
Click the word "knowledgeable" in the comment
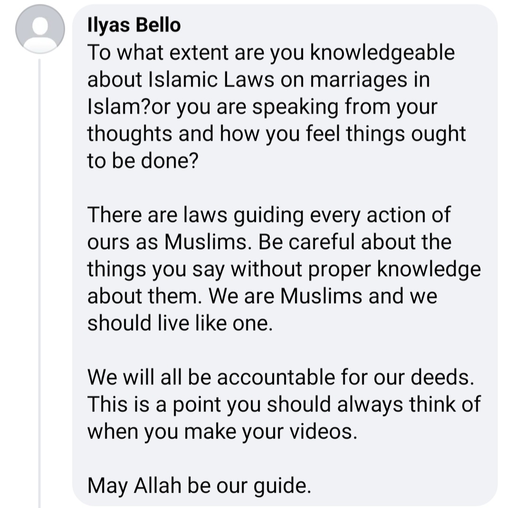(382, 53)
